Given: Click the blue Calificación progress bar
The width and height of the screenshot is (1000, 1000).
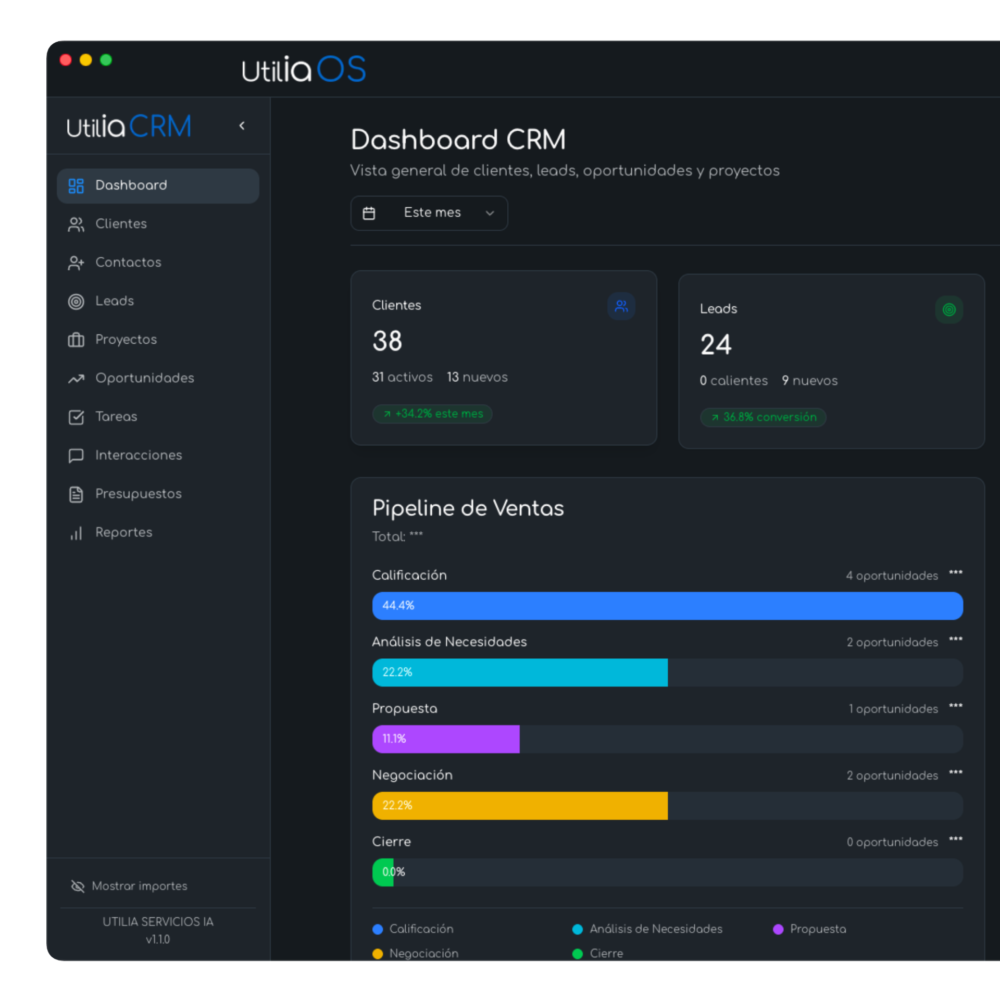Looking at the screenshot, I should tap(667, 606).
